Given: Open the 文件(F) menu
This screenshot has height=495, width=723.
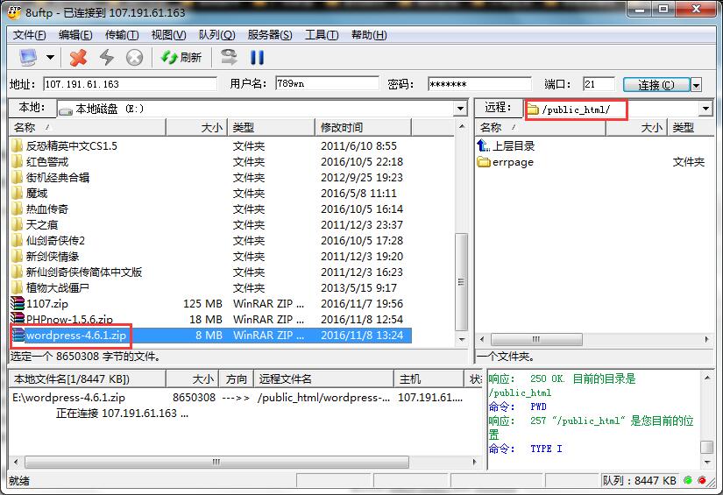Looking at the screenshot, I should click(x=29, y=35).
